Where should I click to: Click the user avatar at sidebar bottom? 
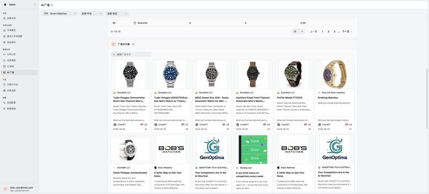tap(5, 189)
